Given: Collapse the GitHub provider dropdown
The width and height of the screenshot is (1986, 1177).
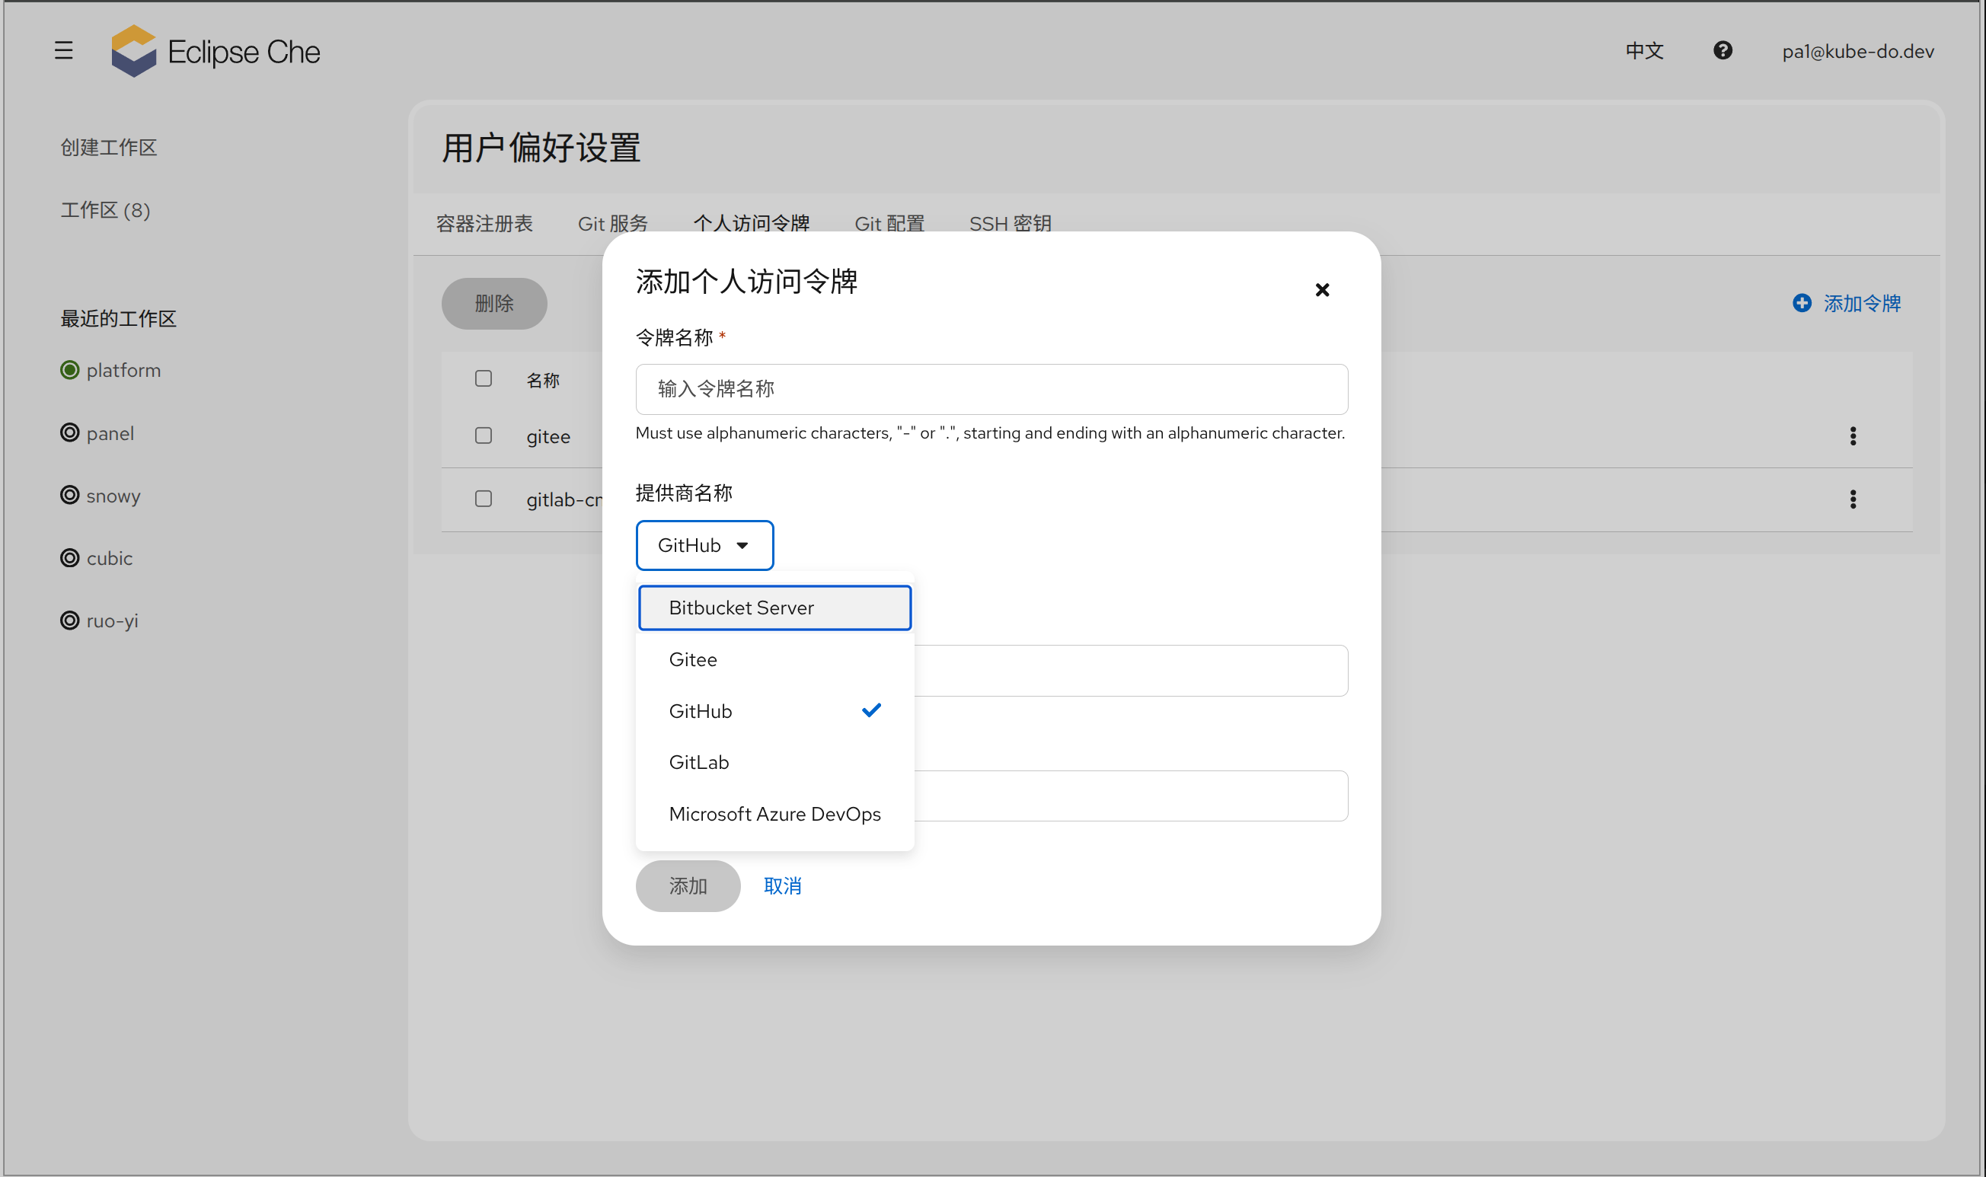Looking at the screenshot, I should tap(704, 545).
